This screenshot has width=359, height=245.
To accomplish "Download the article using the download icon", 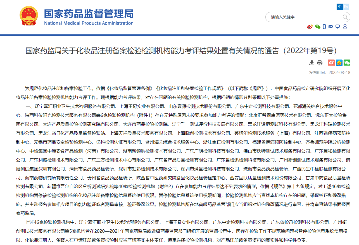I will click(311, 63).
